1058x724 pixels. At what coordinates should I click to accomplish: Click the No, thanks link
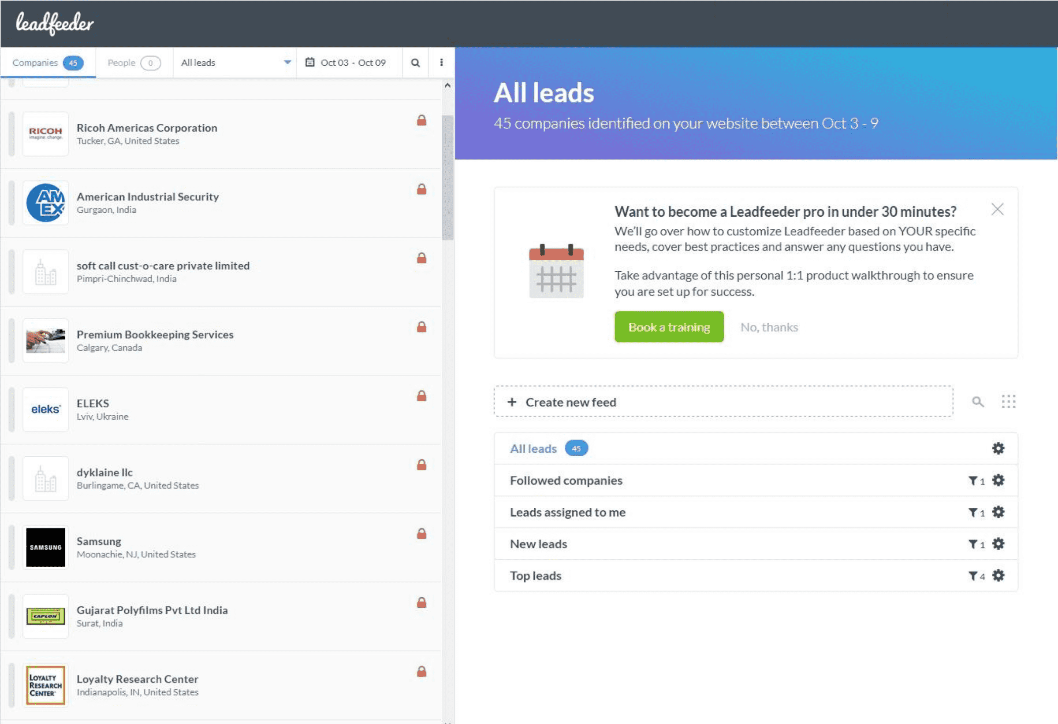769,327
